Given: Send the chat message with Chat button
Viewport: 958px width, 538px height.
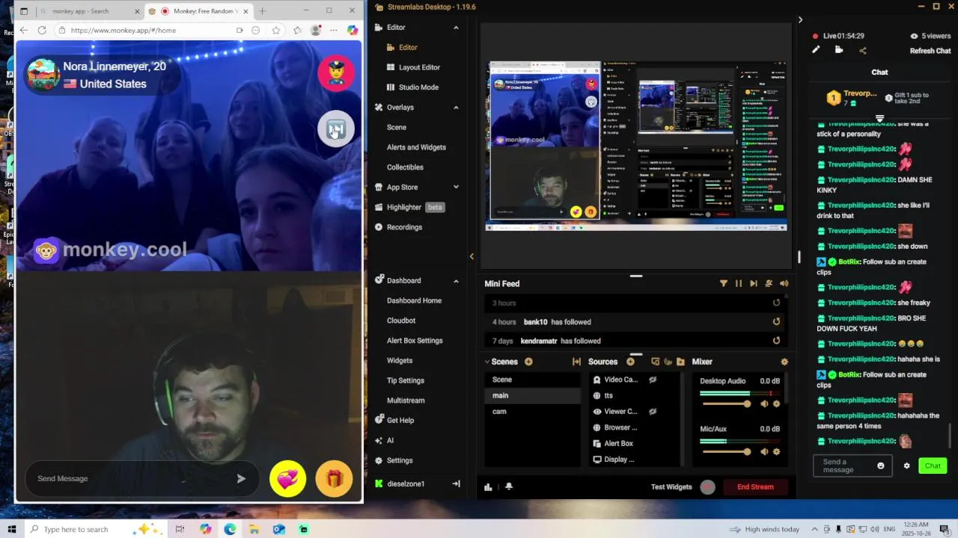Looking at the screenshot, I should [x=933, y=466].
